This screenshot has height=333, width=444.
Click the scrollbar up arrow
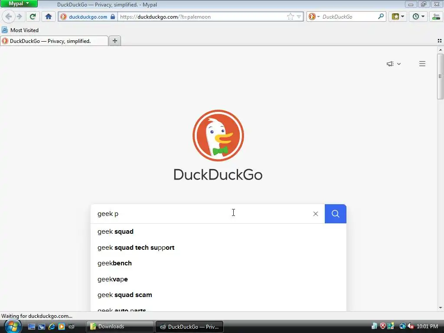(x=441, y=50)
